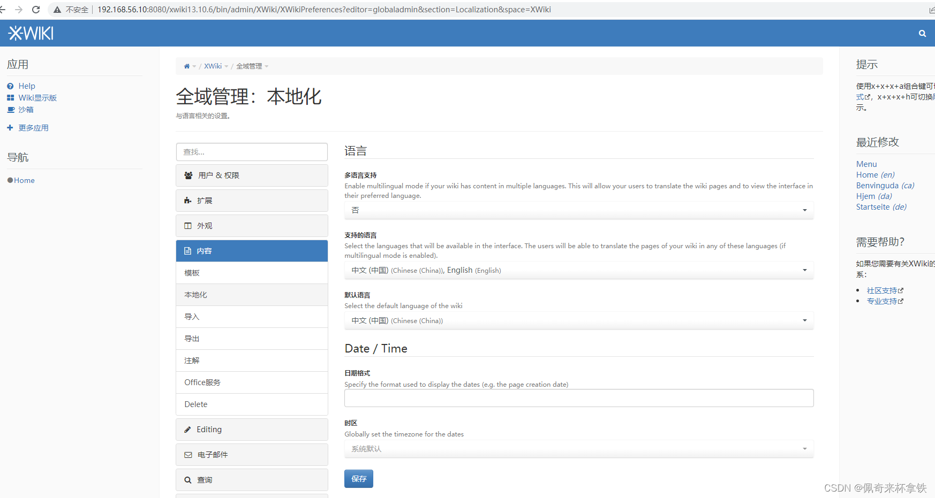The width and height of the screenshot is (935, 498).
Task: Select 导出 under 内容
Action: click(252, 339)
